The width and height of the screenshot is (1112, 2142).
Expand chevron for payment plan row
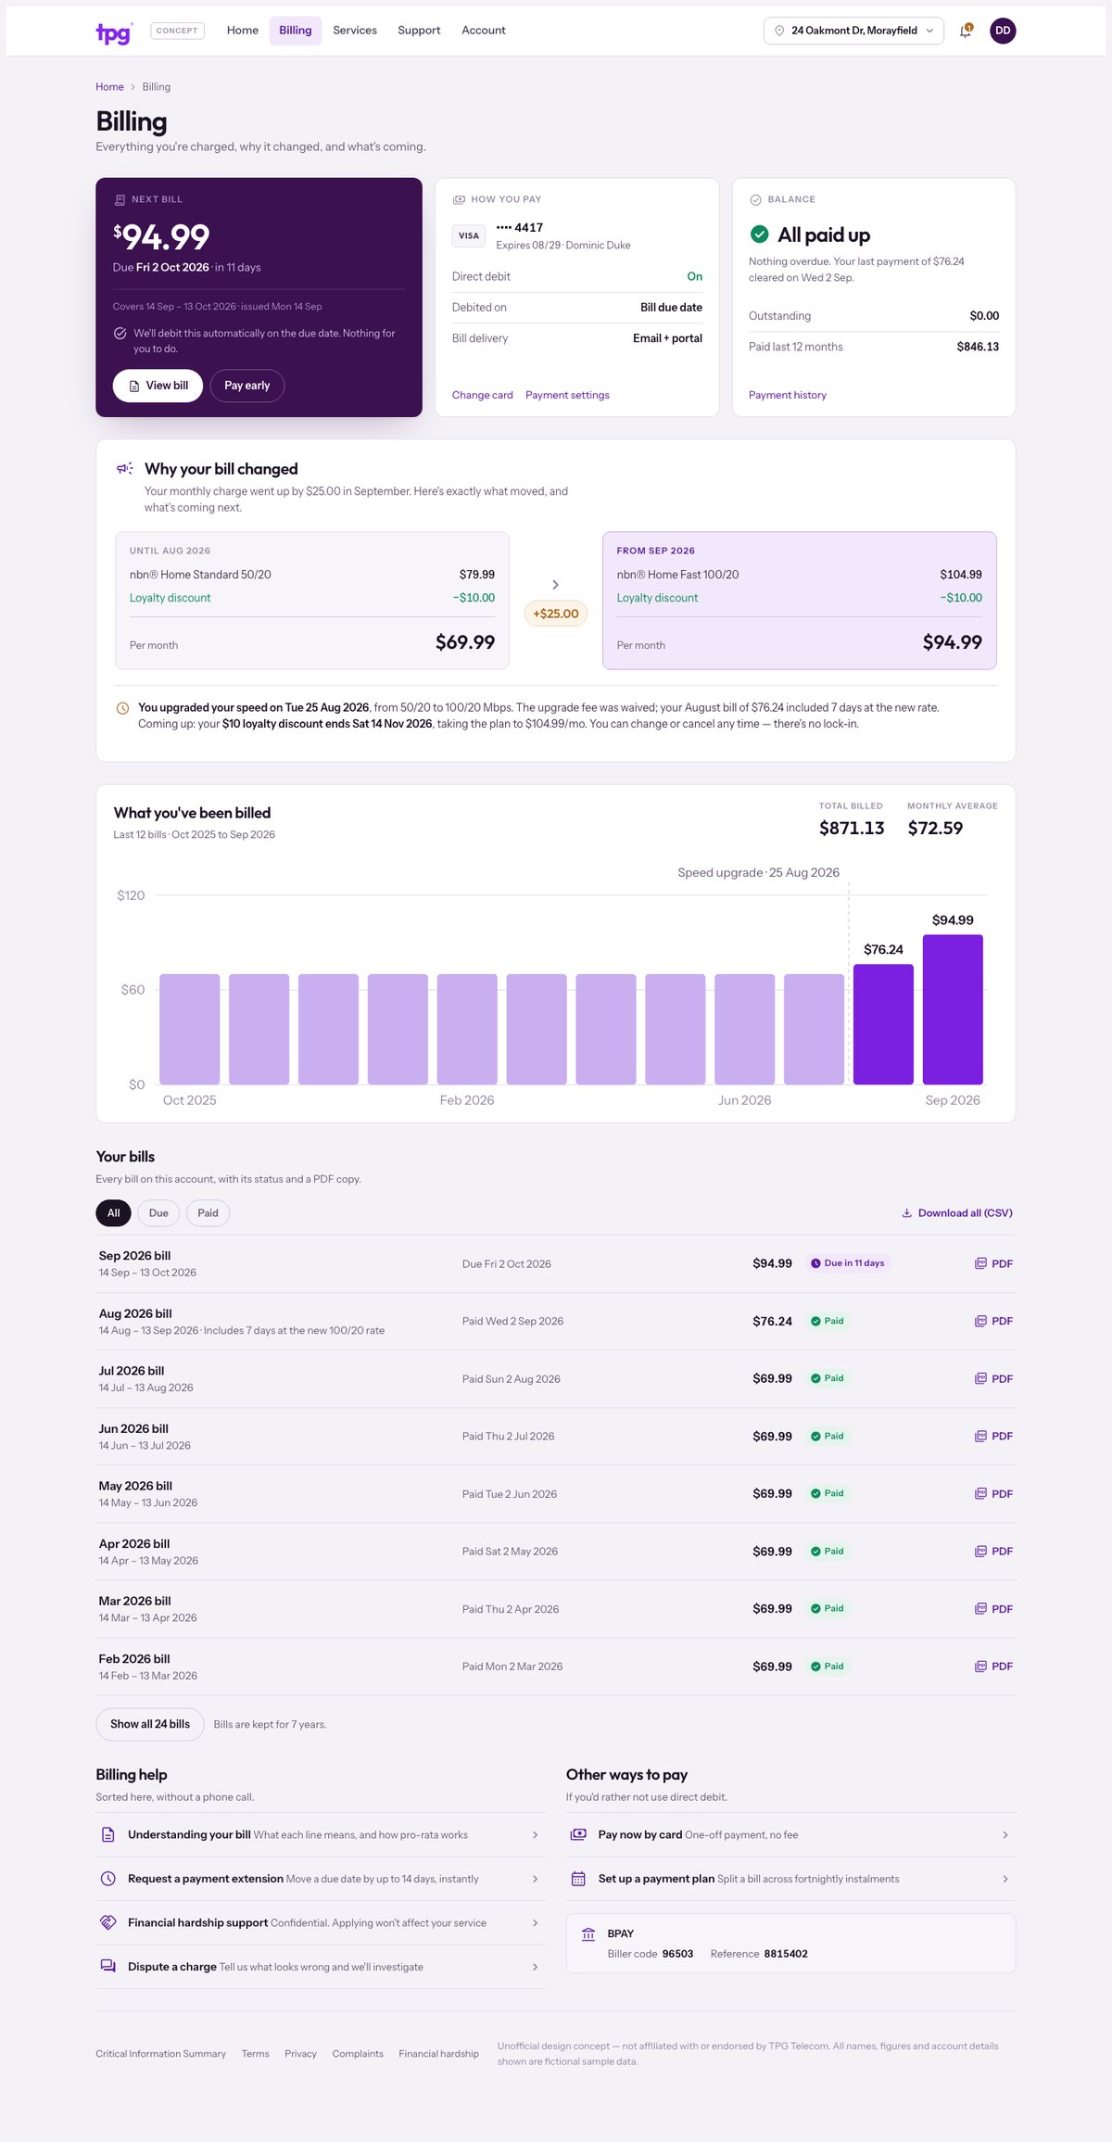pyautogui.click(x=1005, y=1879)
